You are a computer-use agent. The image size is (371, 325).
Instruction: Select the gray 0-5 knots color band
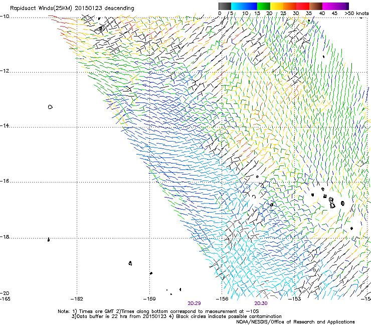tap(225, 6)
